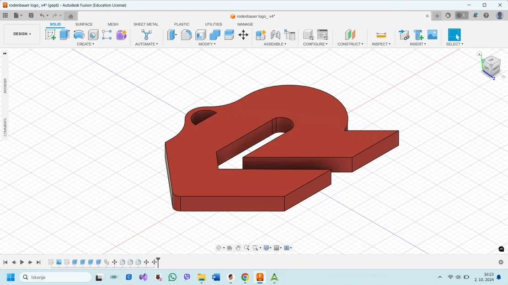This screenshot has width=508, height=285.
Task: Select the Fillet tool
Action: (x=186, y=35)
